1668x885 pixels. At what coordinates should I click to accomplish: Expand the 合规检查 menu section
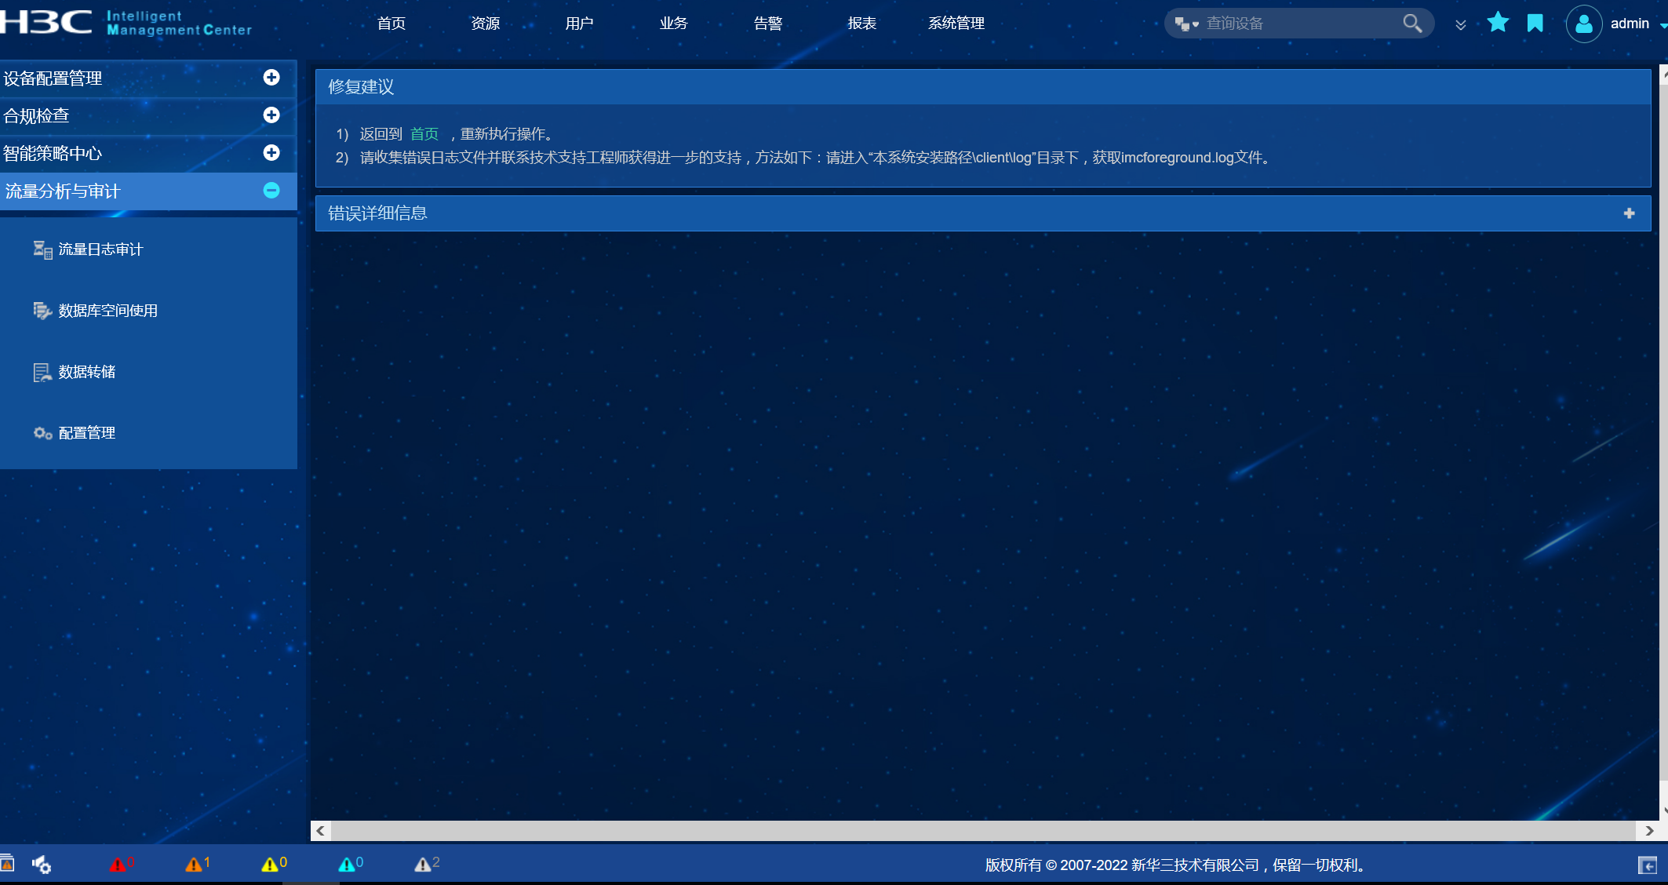(271, 115)
